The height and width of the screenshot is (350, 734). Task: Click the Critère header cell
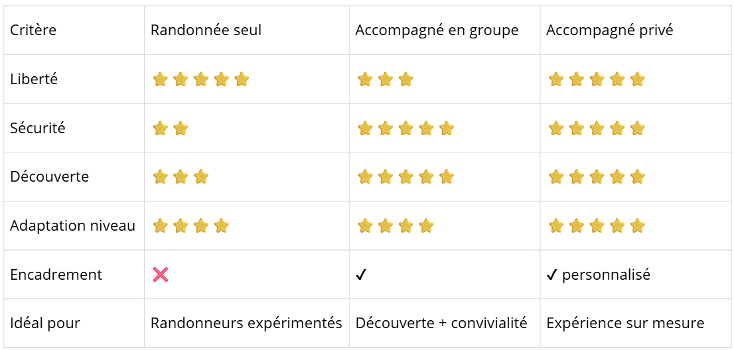(33, 30)
